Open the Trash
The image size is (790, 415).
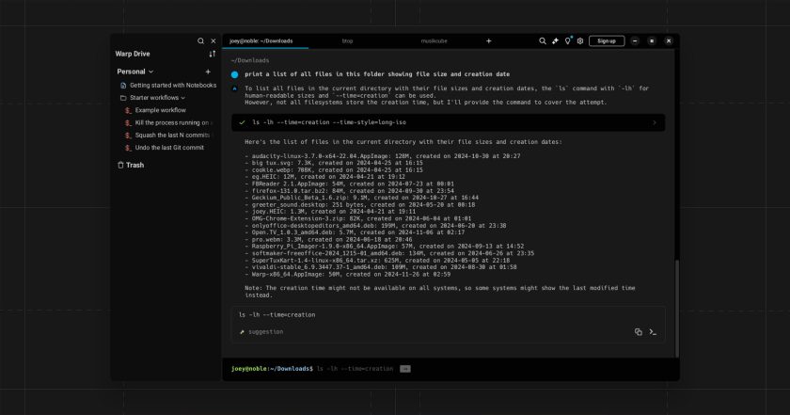tap(131, 165)
